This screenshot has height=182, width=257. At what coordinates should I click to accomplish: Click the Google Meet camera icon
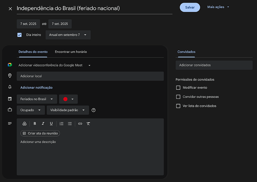coord(10,65)
